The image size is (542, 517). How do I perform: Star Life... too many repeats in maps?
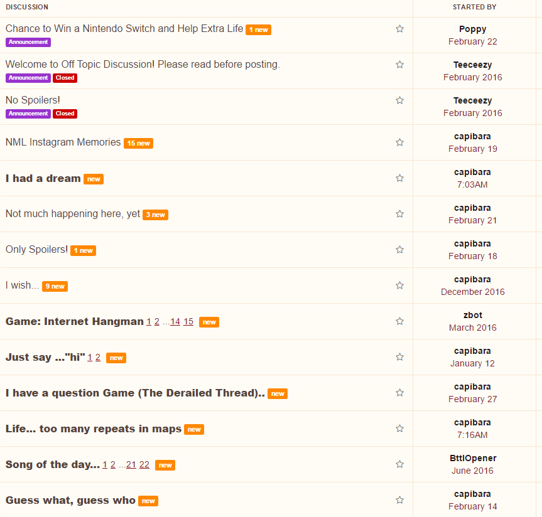pos(399,429)
